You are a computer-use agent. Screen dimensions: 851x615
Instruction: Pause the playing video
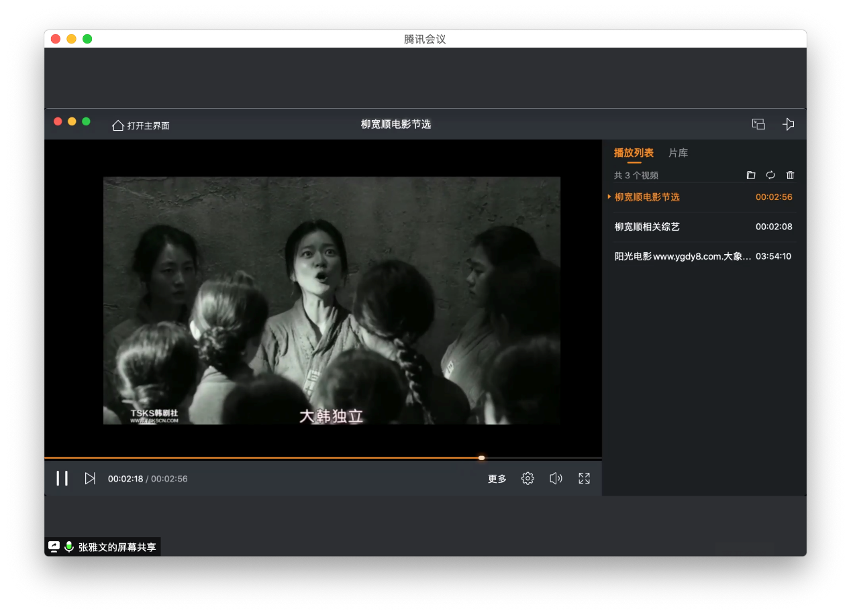coord(62,478)
